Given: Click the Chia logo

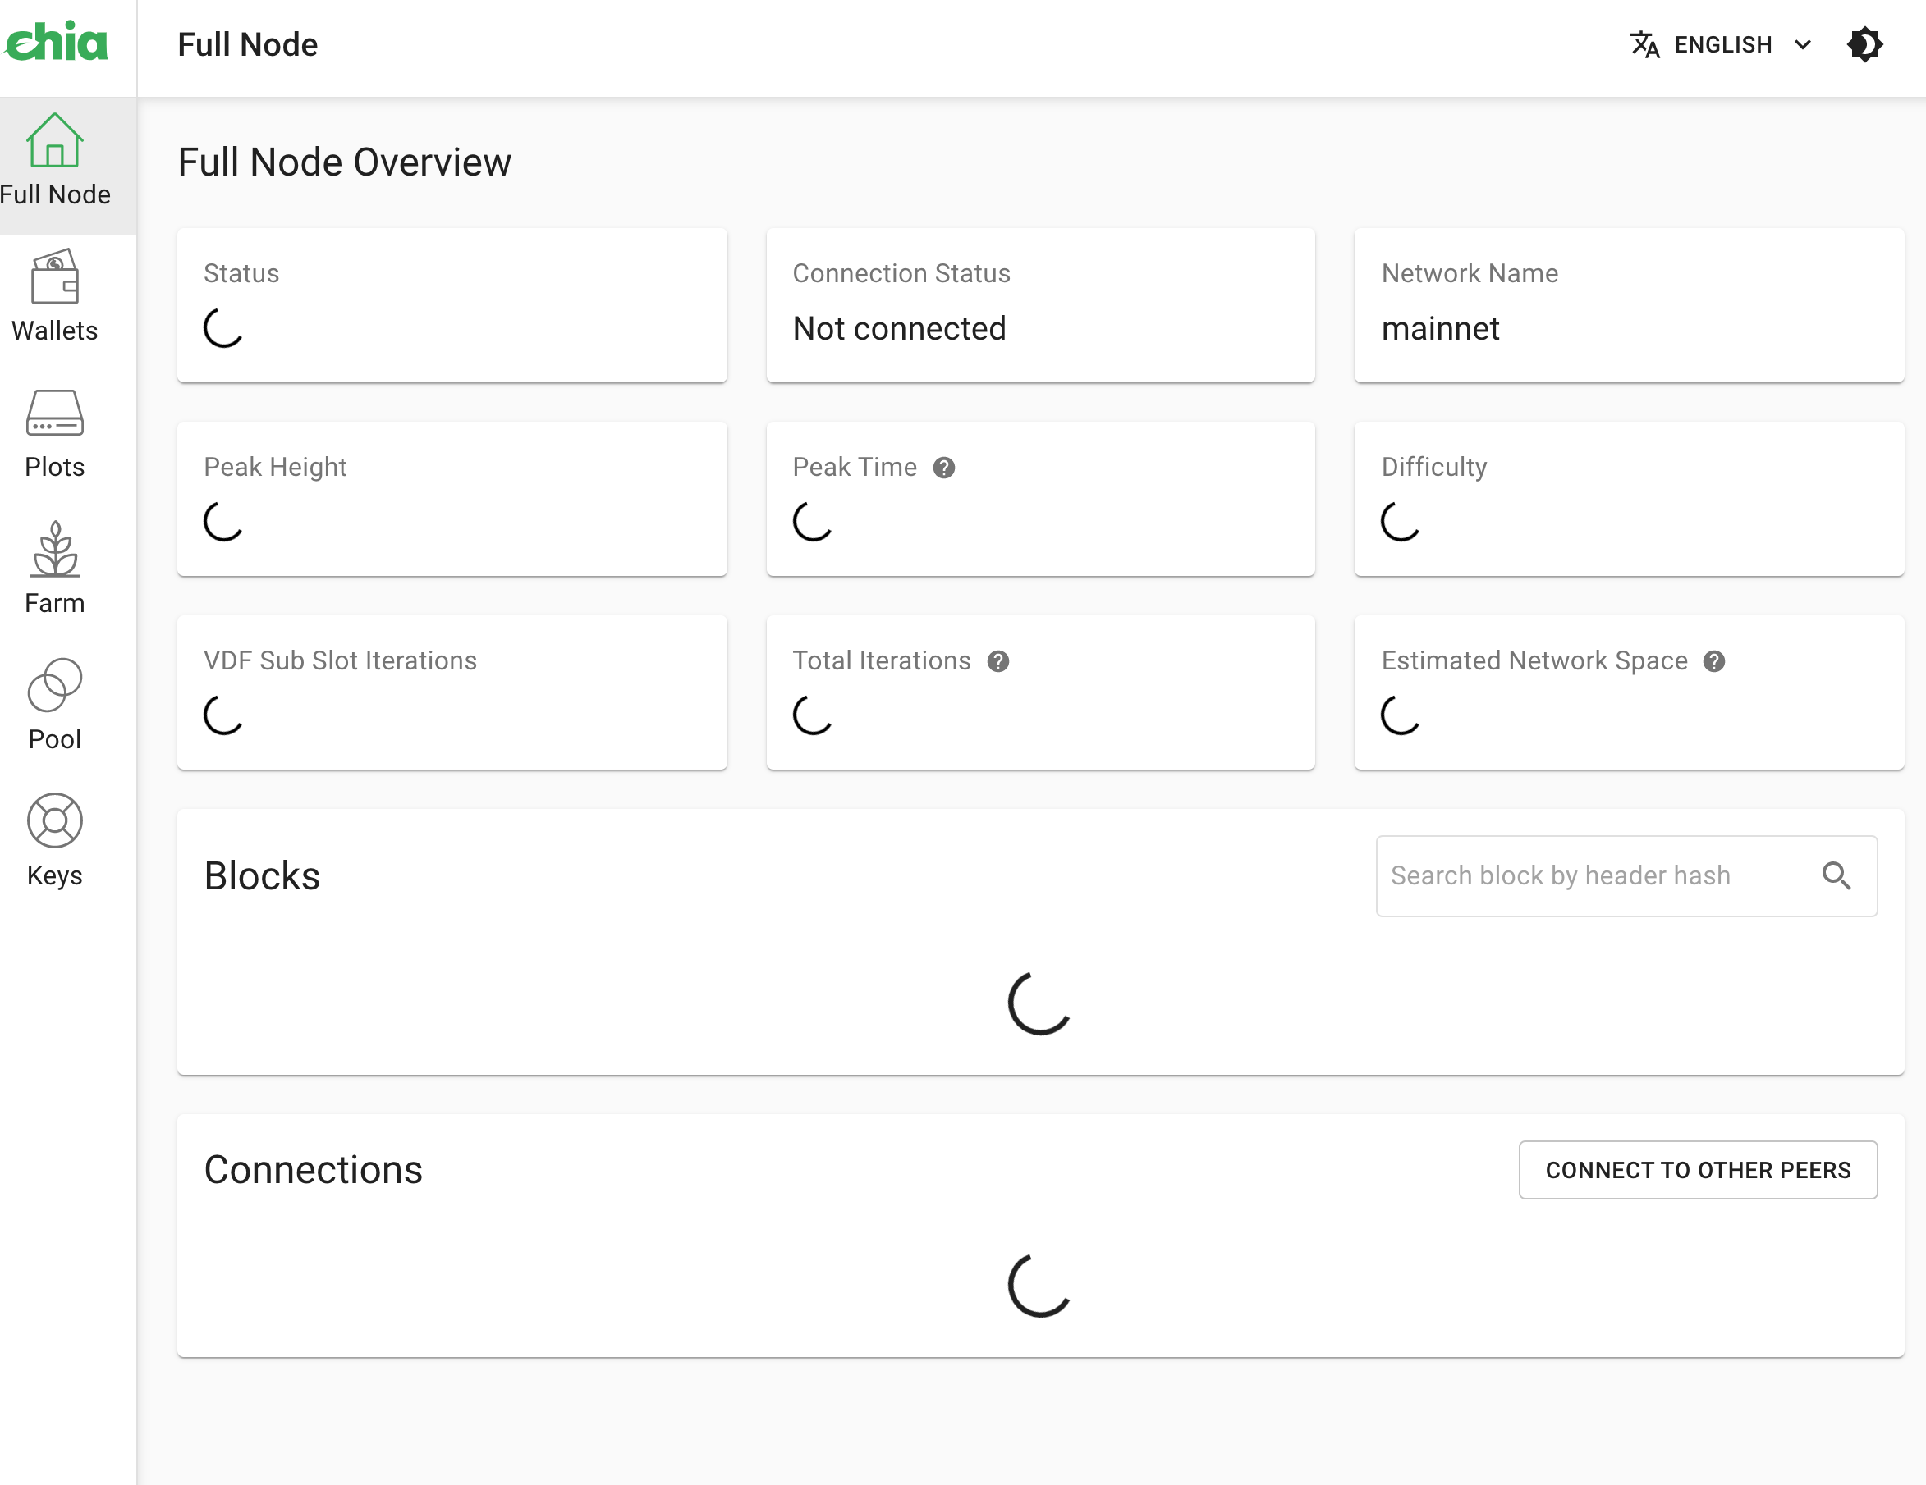Looking at the screenshot, I should [x=56, y=43].
